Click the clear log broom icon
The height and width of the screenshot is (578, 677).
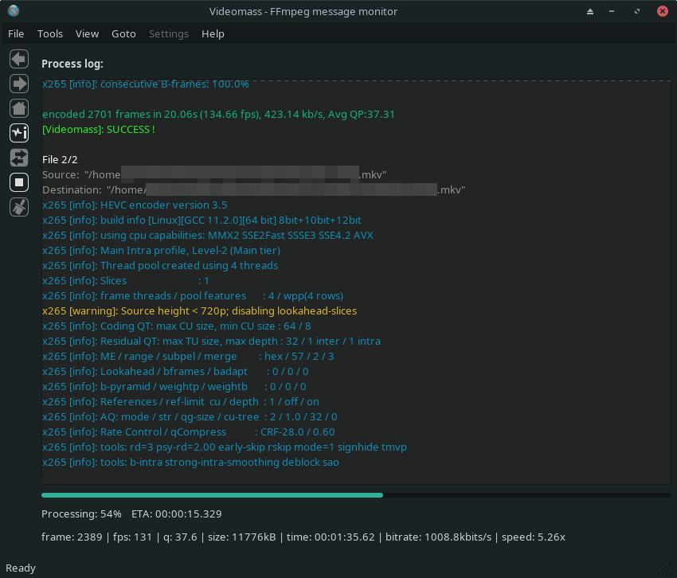click(x=19, y=207)
